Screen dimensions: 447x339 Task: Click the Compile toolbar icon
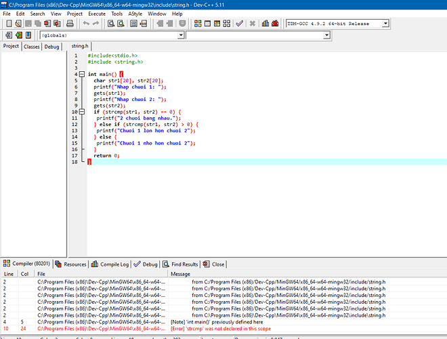click(x=197, y=24)
